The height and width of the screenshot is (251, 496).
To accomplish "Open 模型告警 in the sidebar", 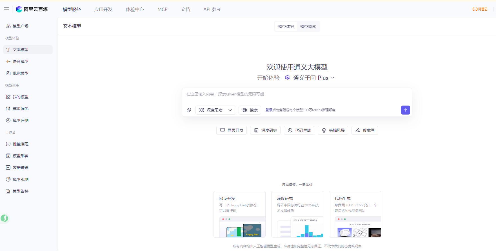I will click(x=20, y=191).
